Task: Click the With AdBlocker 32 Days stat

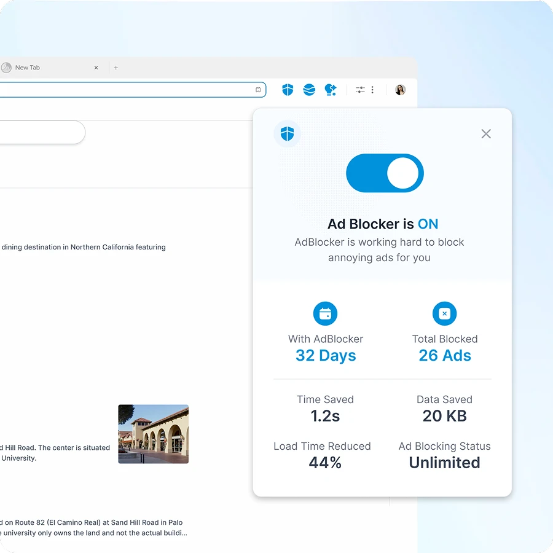Action: [325, 355]
